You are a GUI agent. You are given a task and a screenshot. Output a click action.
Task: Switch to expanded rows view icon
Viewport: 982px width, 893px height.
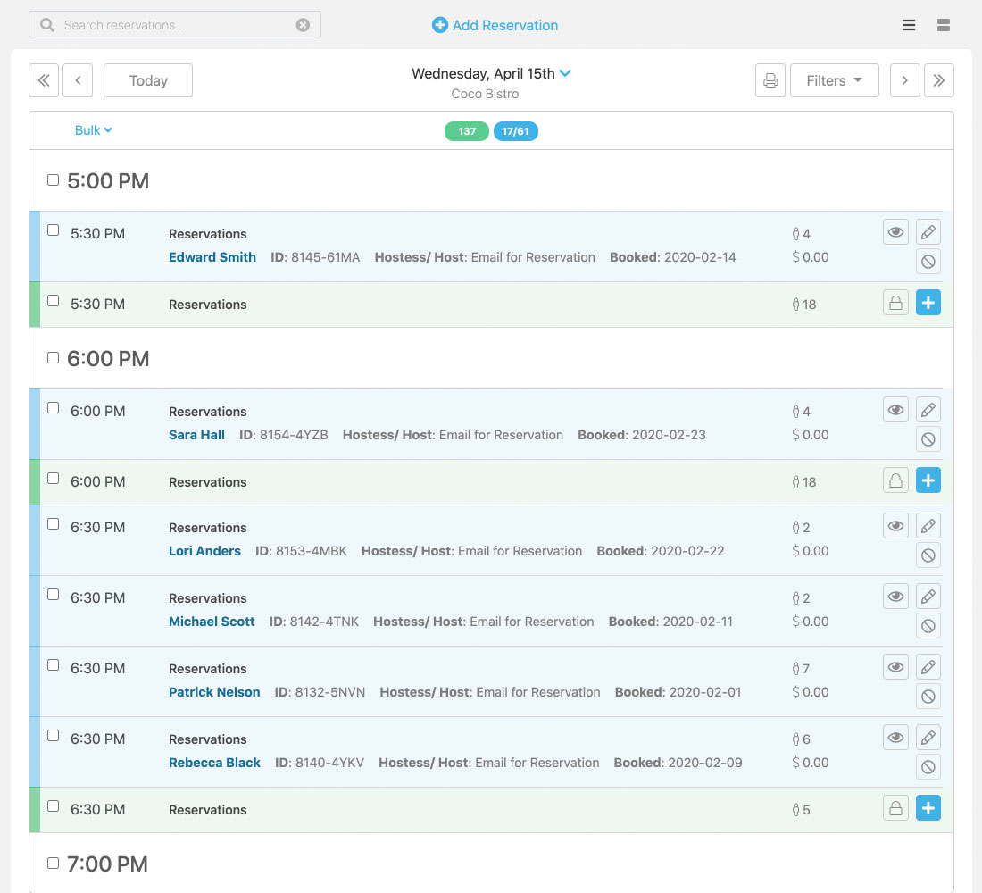944,25
